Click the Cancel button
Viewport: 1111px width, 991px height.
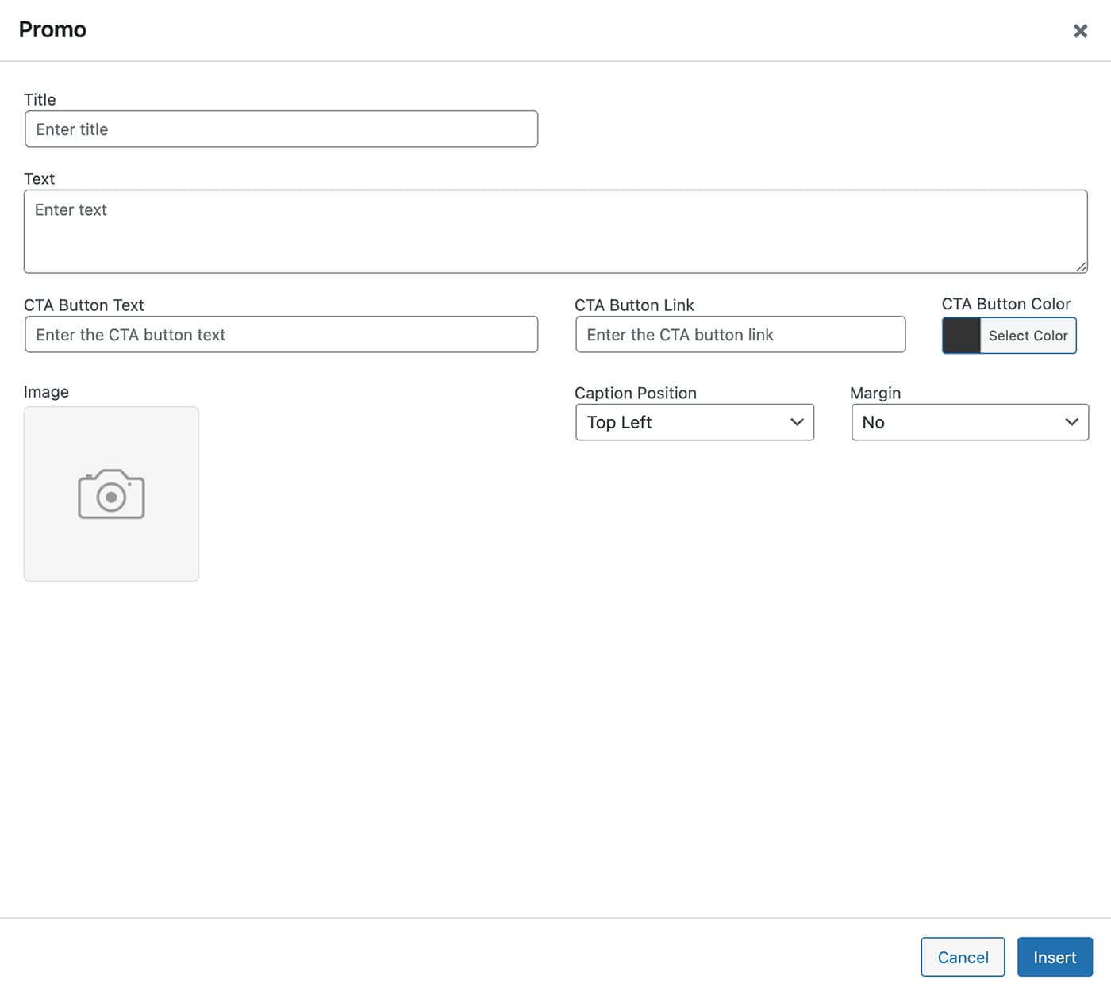[x=963, y=957]
